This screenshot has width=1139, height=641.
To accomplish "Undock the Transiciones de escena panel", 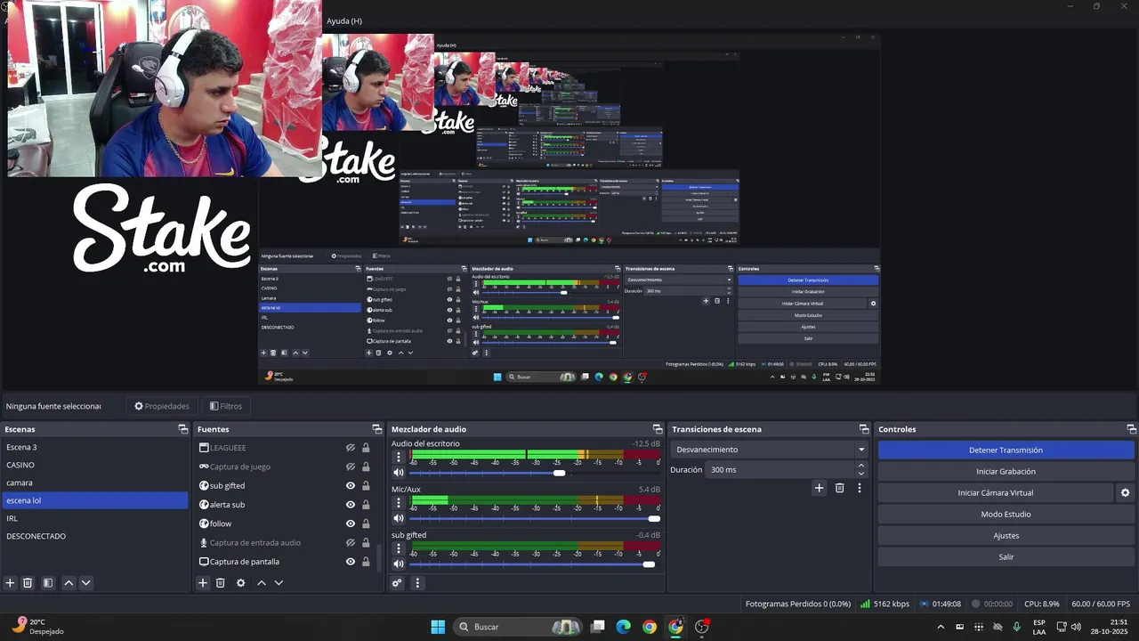I will [863, 429].
